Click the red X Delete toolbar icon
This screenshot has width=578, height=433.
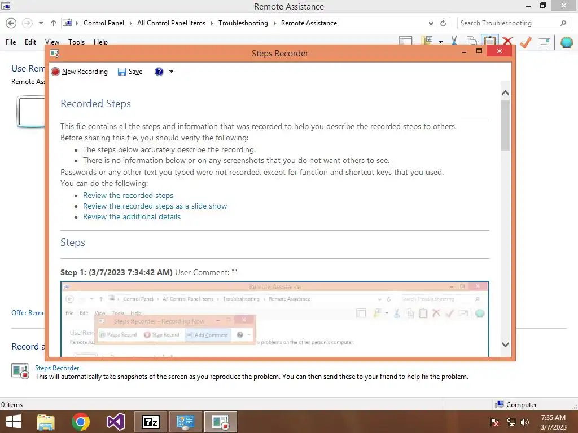(x=507, y=41)
